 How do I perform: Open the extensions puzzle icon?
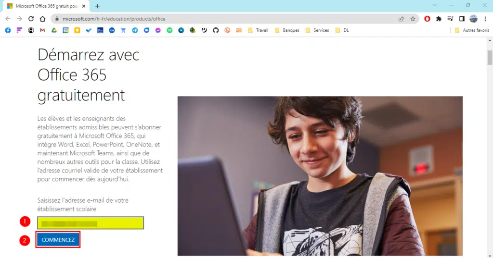(x=439, y=19)
